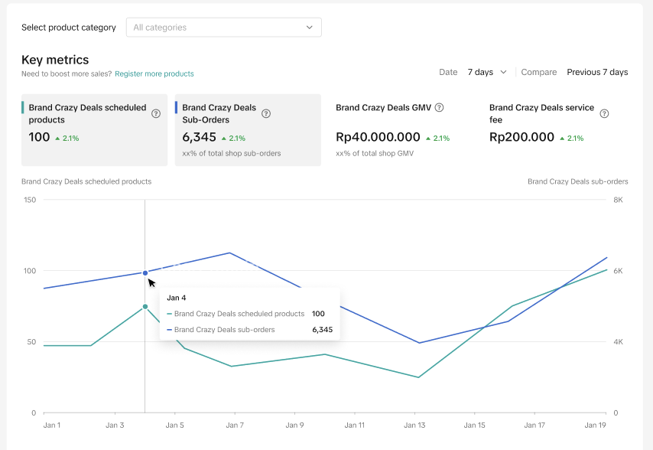Viewport: 653px width, 450px height.
Task: Click help icon next to Brand Crazy Deals GMV
Action: (x=439, y=108)
